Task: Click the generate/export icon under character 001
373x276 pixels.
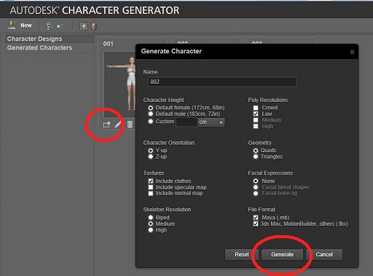Action: click(x=106, y=125)
